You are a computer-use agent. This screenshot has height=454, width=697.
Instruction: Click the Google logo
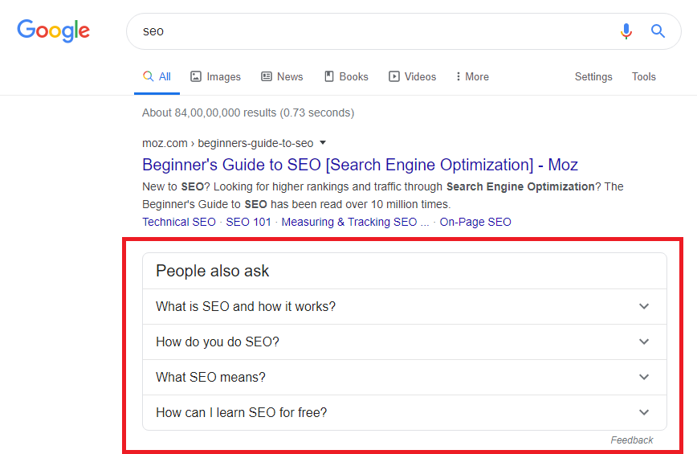coord(53,31)
